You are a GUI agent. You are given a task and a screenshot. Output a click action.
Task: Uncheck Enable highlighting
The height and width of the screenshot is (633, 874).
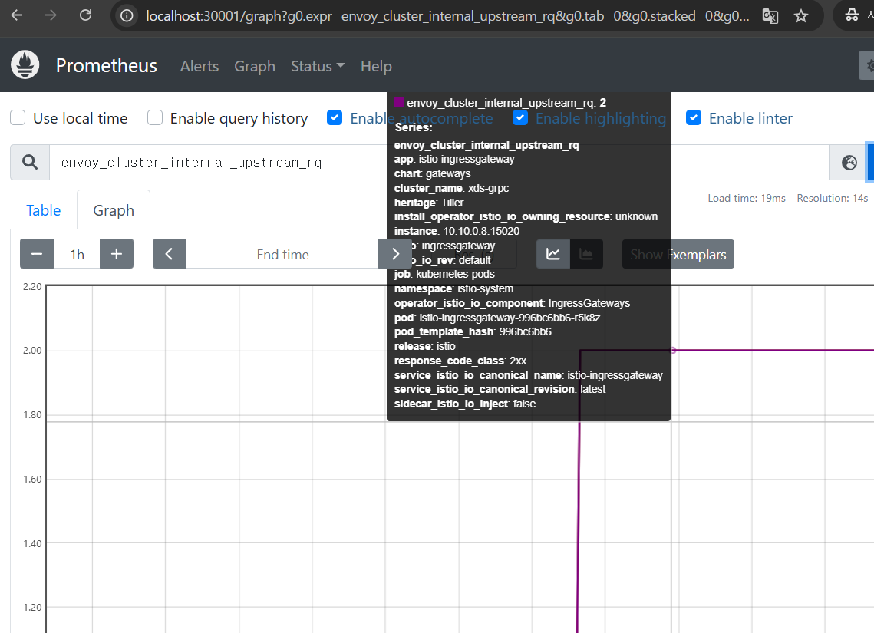pos(520,117)
